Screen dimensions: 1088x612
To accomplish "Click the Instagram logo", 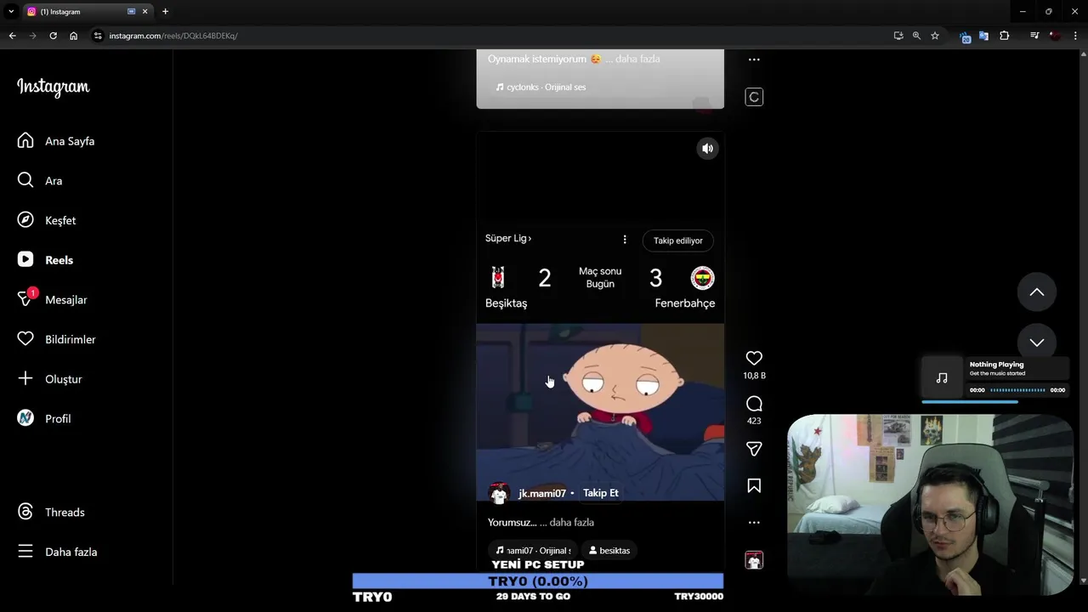I will click(53, 88).
